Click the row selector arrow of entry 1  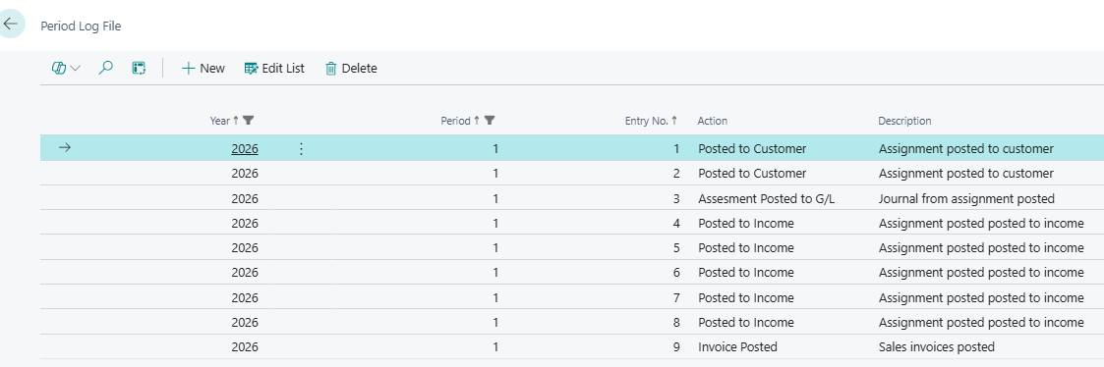64,147
